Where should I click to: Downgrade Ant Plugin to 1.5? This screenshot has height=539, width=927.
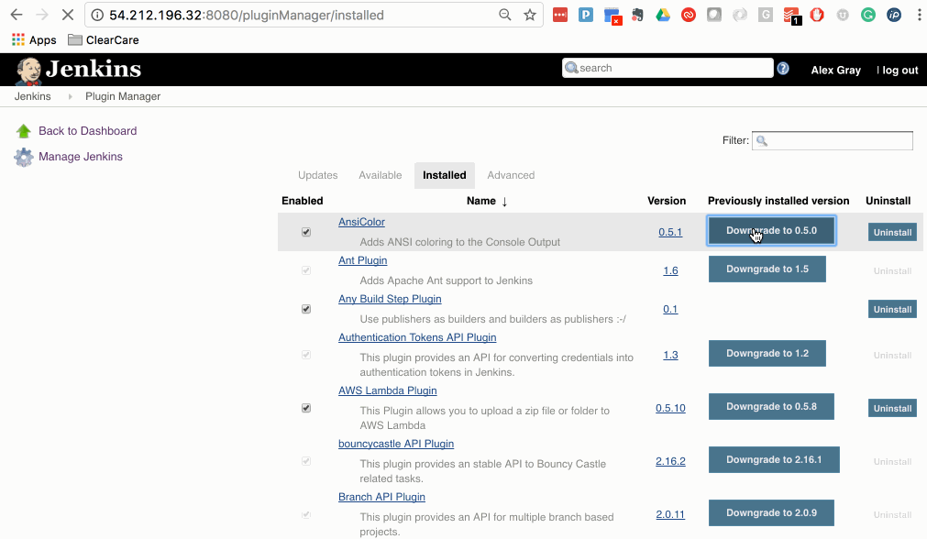click(767, 269)
